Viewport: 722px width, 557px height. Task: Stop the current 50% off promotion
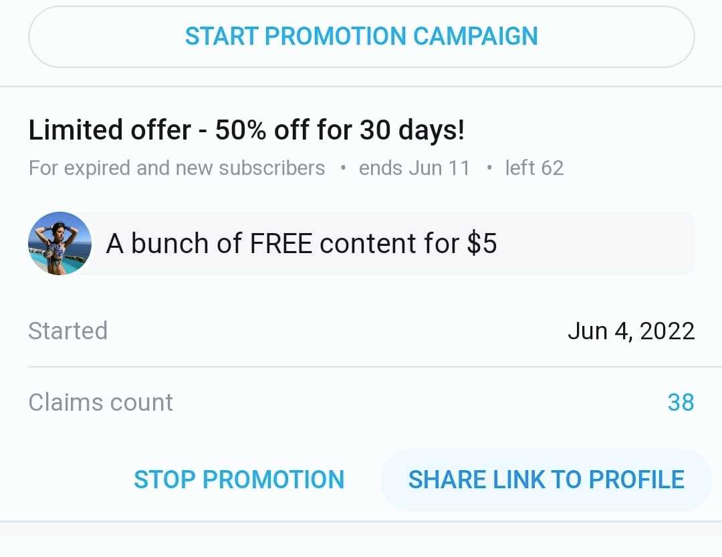pos(239,479)
